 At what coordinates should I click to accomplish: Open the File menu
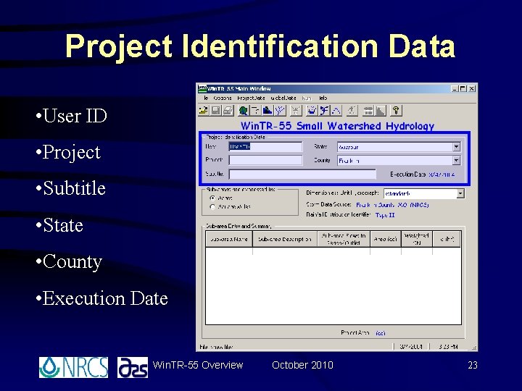206,98
